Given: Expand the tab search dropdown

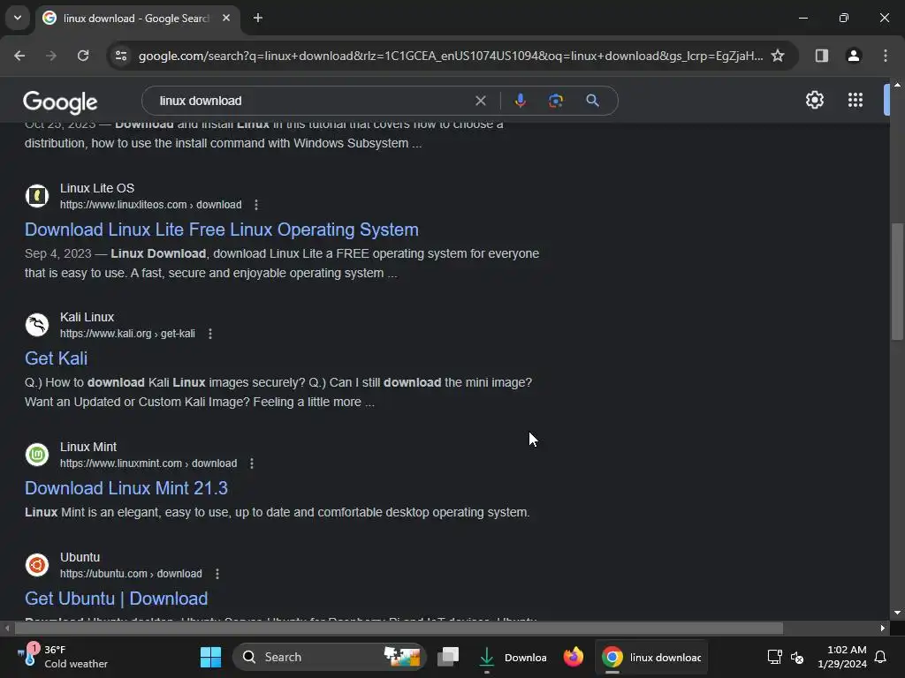Looking at the screenshot, I should point(18,18).
